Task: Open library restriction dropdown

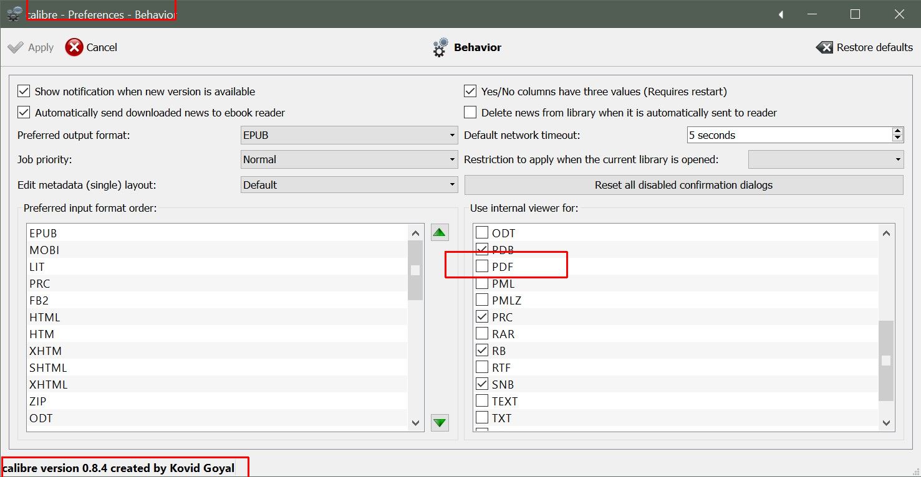Action: pyautogui.click(x=826, y=159)
